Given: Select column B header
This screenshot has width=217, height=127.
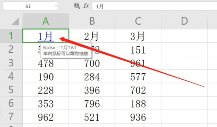Looking at the screenshot, I should point(92,21).
